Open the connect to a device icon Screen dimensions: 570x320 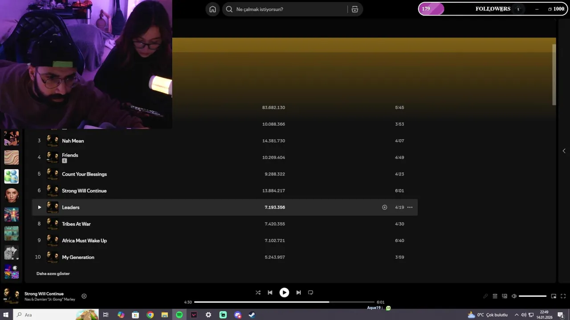point(505,296)
